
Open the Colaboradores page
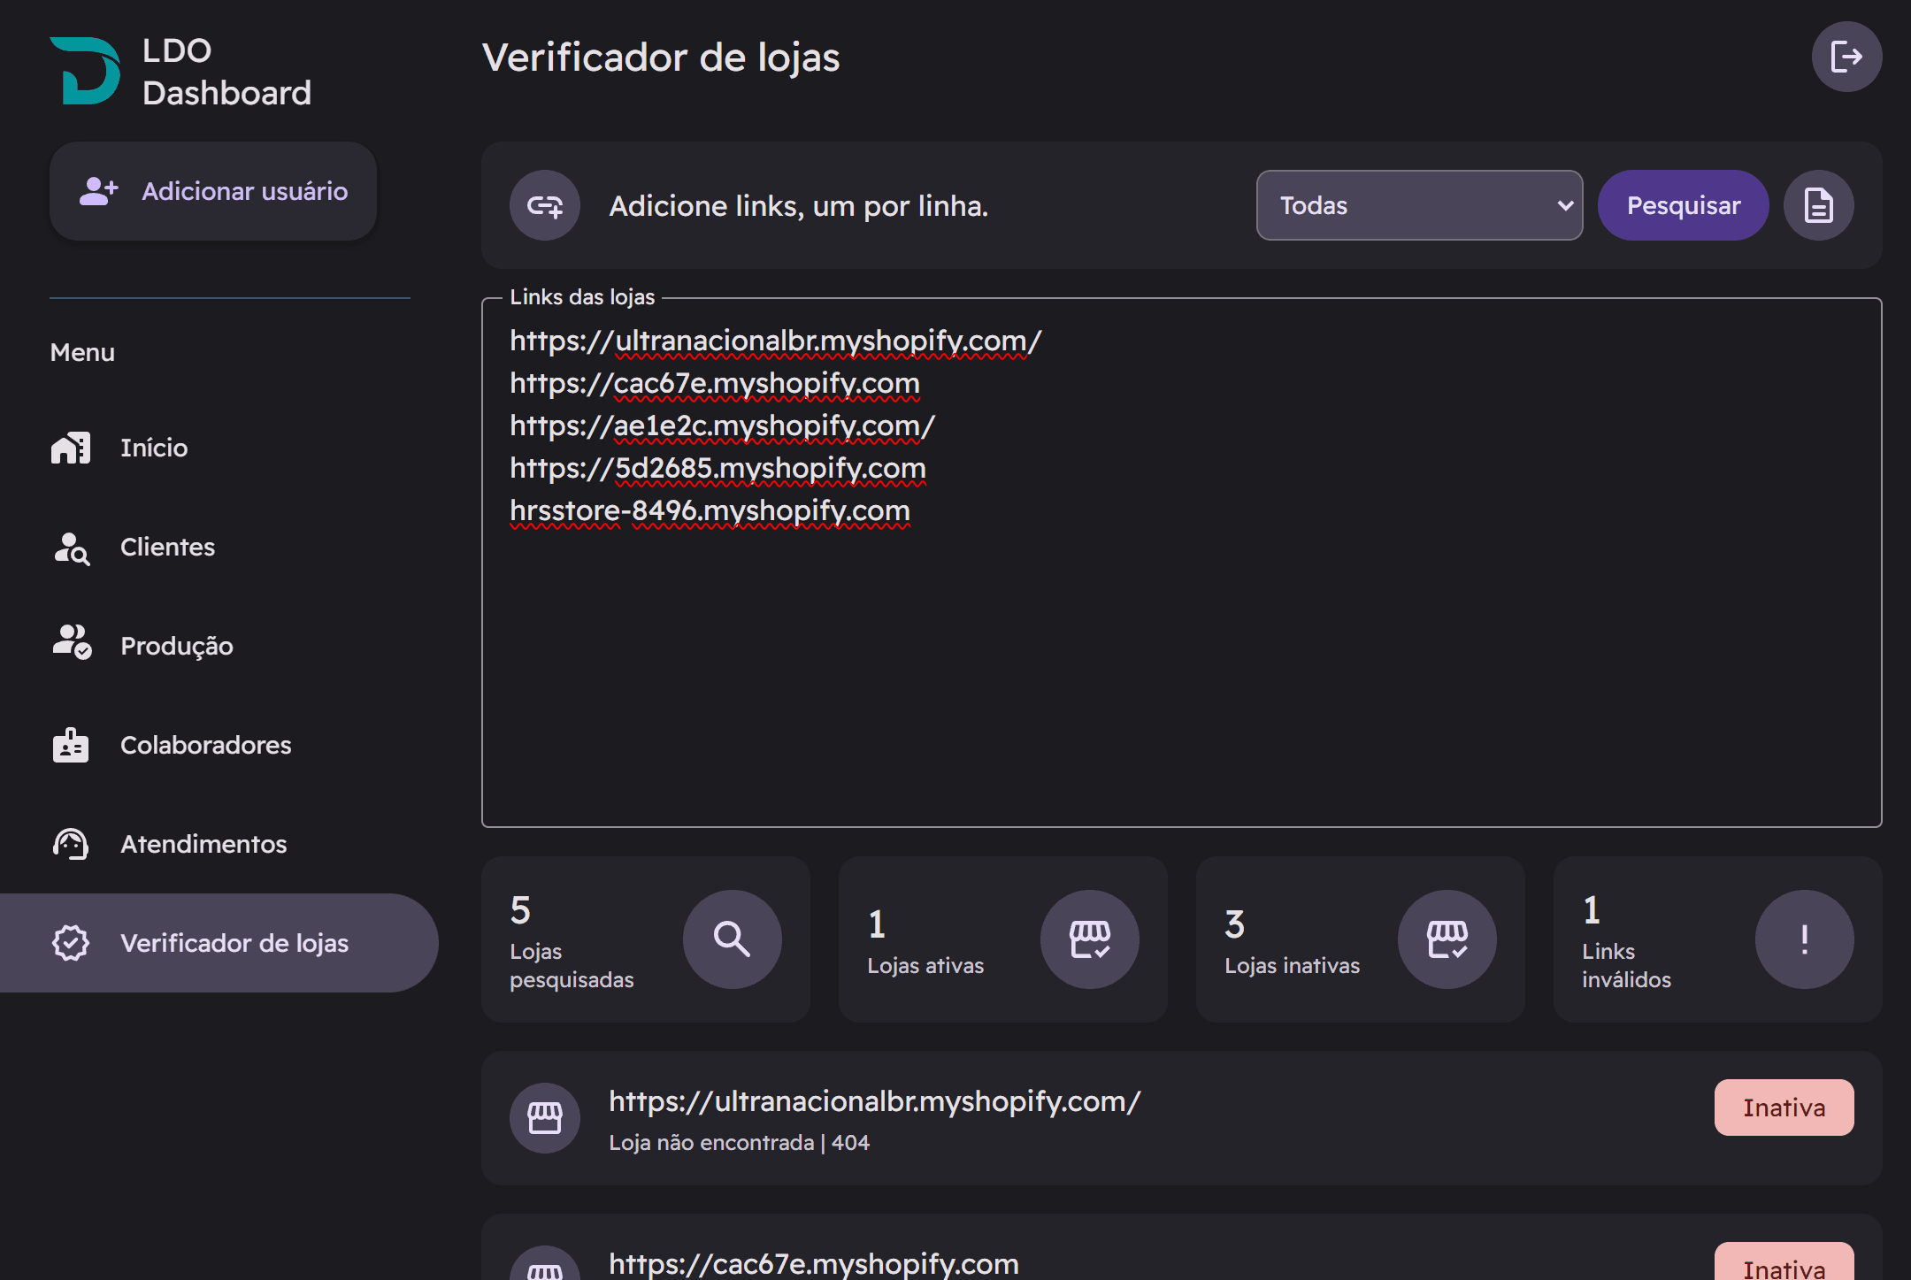tap(205, 745)
